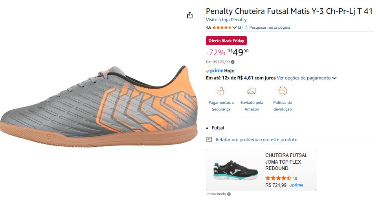Open the sponsored Joma shoe thumbnail
This screenshot has width=382, height=201.
(236, 170)
